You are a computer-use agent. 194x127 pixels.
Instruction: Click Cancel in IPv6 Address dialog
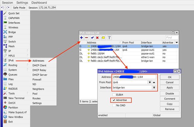pyautogui.click(x=170, y=82)
